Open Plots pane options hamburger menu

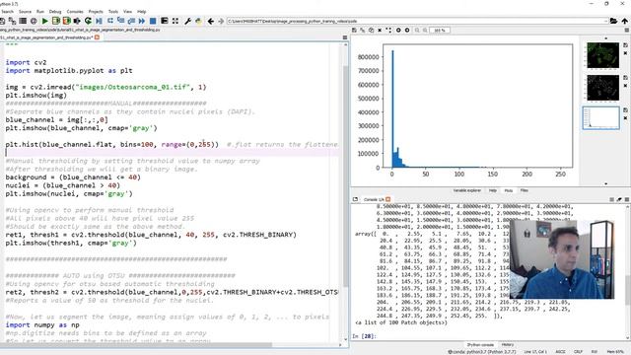[627, 31]
